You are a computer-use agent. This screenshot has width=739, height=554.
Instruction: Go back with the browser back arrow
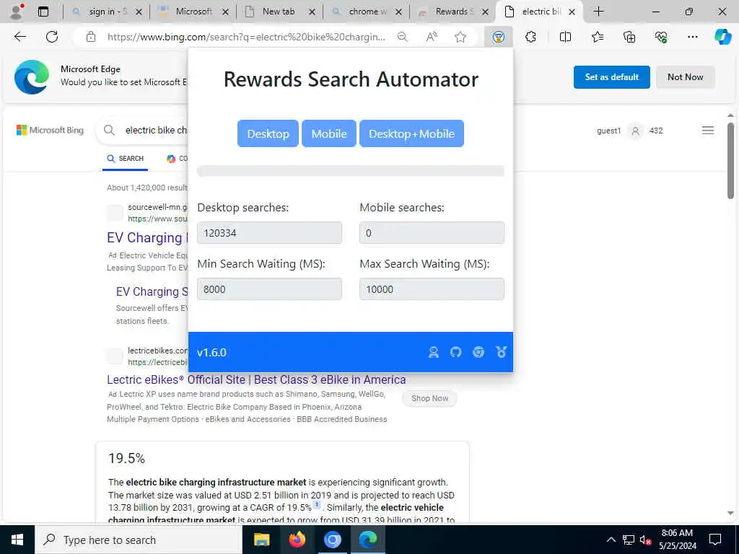[19, 37]
